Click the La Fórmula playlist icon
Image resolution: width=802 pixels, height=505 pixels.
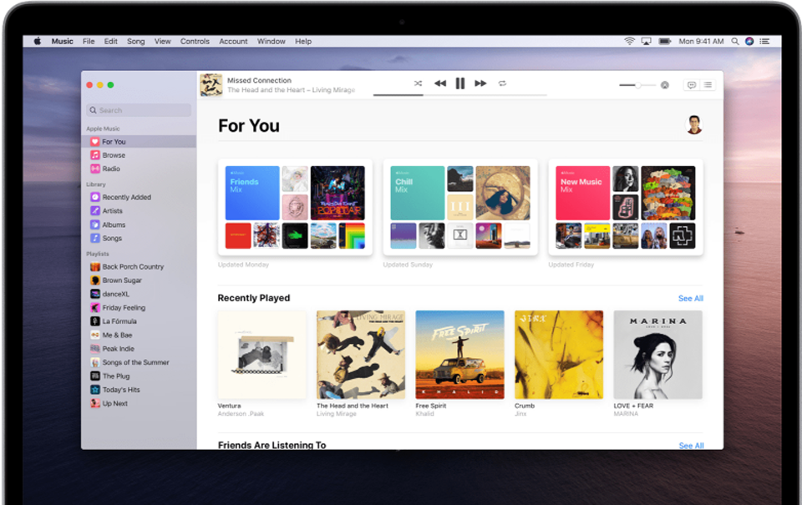coord(95,321)
